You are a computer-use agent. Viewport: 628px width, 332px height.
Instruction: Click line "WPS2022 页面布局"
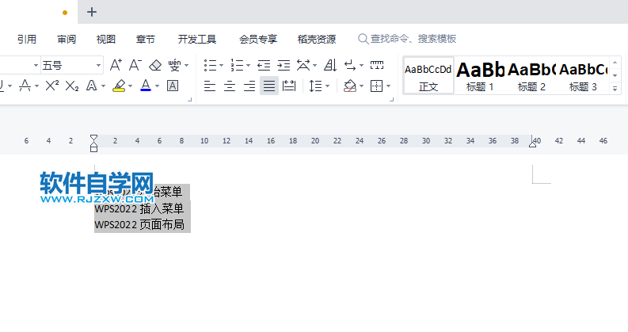tap(139, 224)
